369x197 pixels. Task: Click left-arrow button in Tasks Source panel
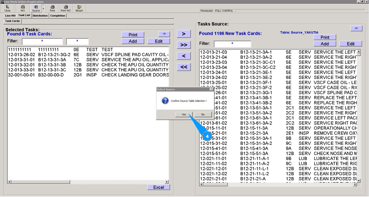[x=356, y=28]
